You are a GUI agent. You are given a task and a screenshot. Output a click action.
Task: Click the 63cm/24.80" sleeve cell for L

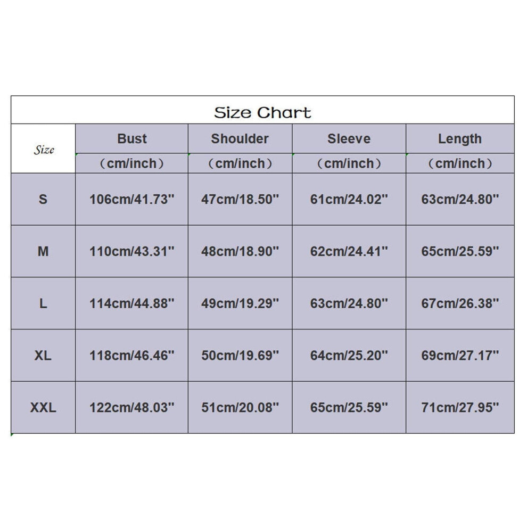[349, 303]
